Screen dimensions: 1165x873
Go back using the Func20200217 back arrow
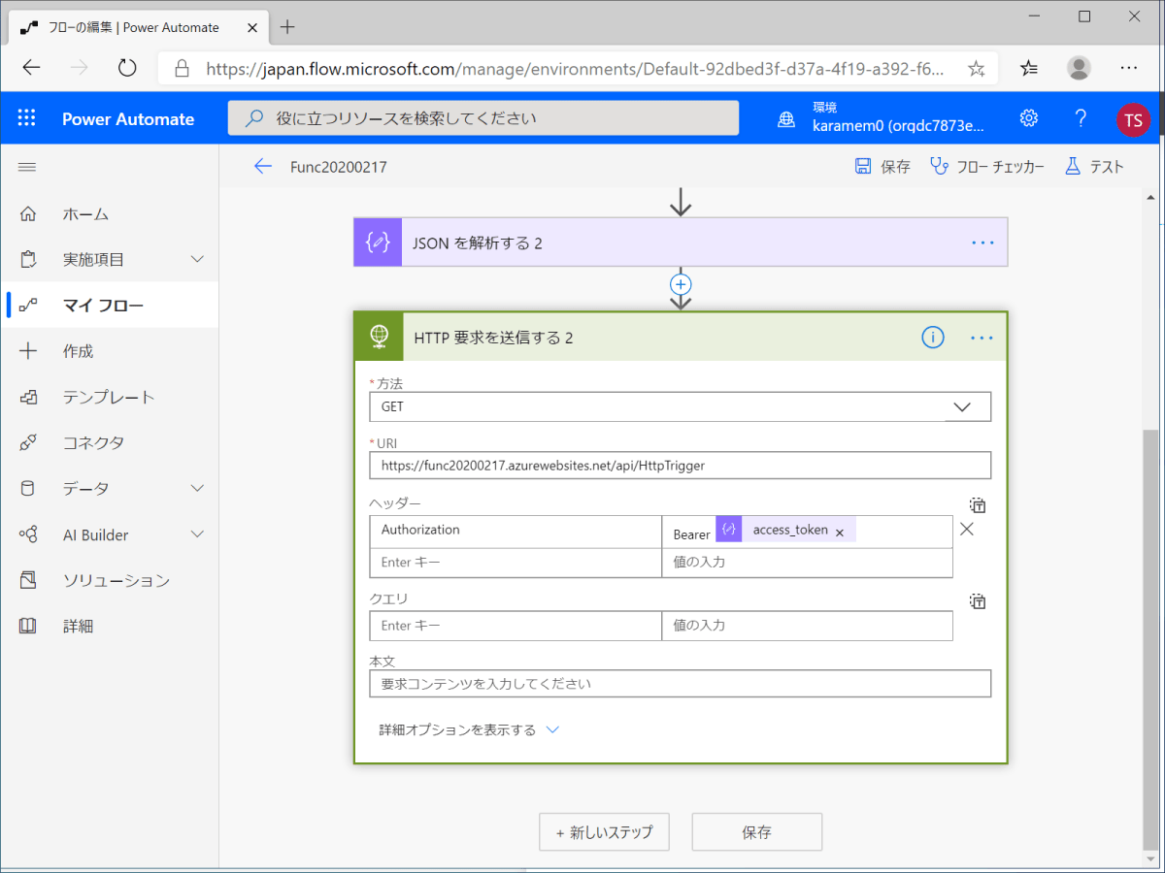pos(262,166)
